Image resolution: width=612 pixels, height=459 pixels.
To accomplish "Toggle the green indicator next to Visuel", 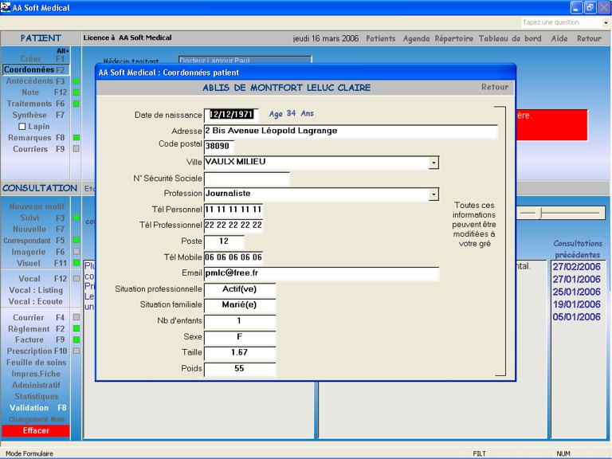I will point(76,263).
